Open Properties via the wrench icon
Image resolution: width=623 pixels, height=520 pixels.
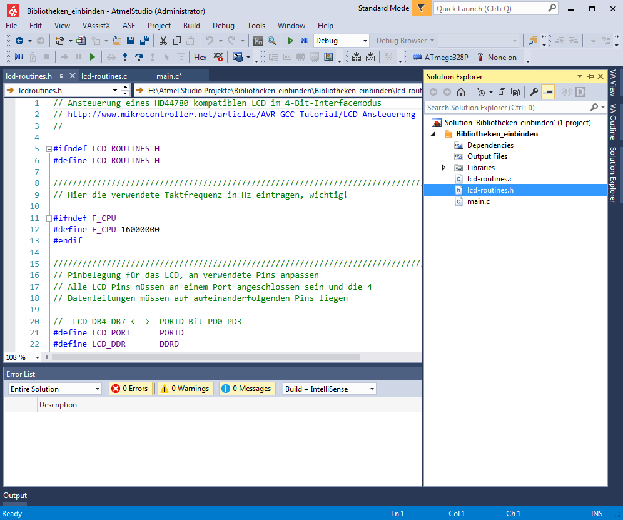click(x=534, y=92)
